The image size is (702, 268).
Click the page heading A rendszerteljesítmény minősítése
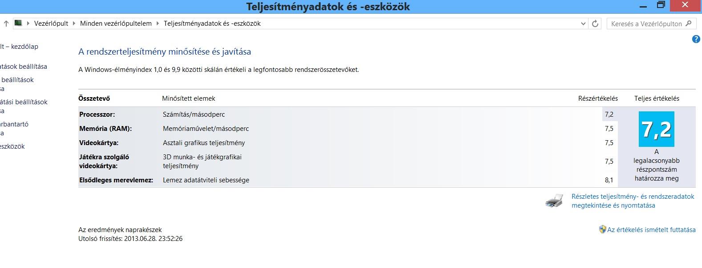(165, 52)
